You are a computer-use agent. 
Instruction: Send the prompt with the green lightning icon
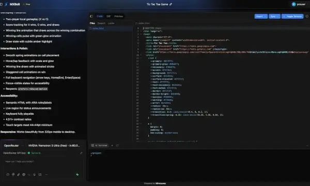pyautogui.click(x=78, y=175)
